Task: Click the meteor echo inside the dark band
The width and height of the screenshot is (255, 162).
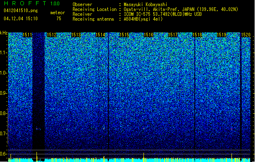Action: click(37, 129)
